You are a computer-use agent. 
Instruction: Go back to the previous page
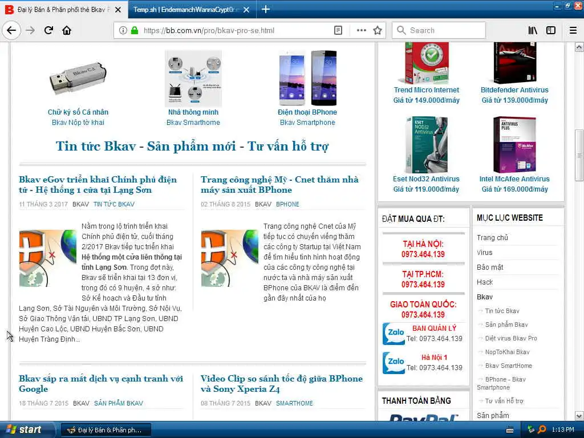pos(11,30)
